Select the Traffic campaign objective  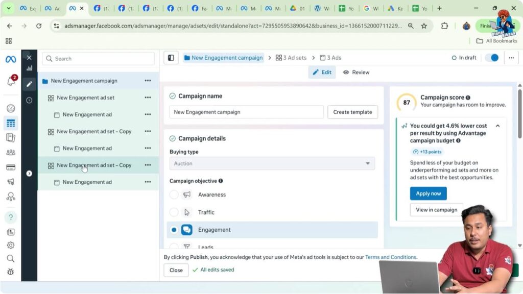tap(174, 212)
